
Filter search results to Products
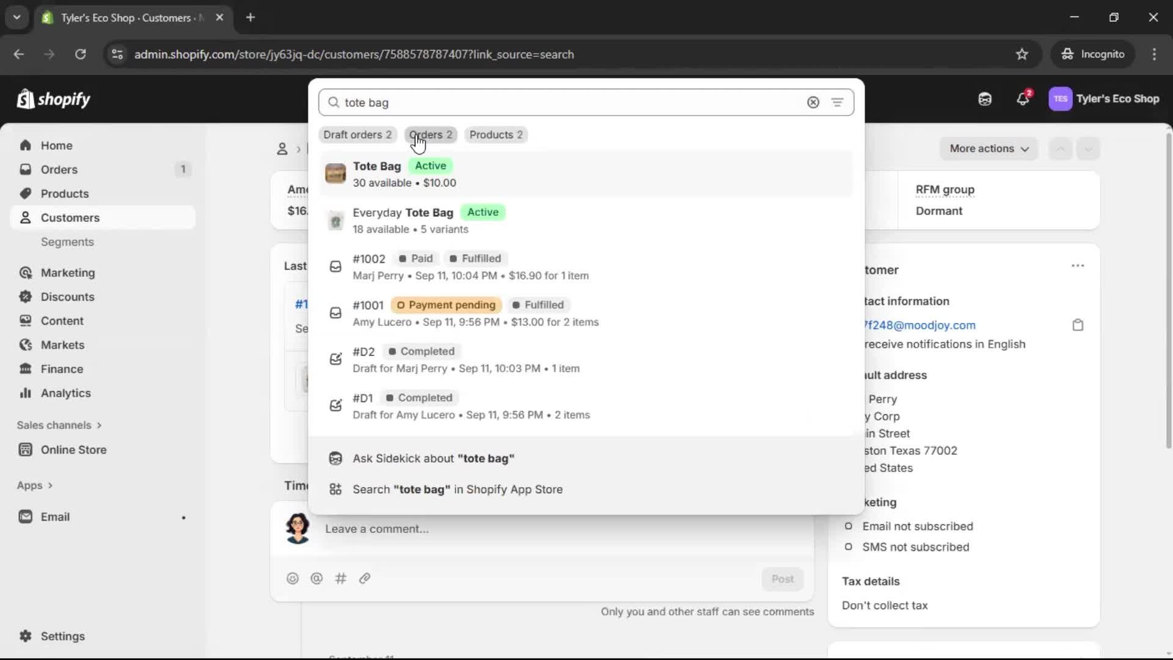[x=495, y=134]
